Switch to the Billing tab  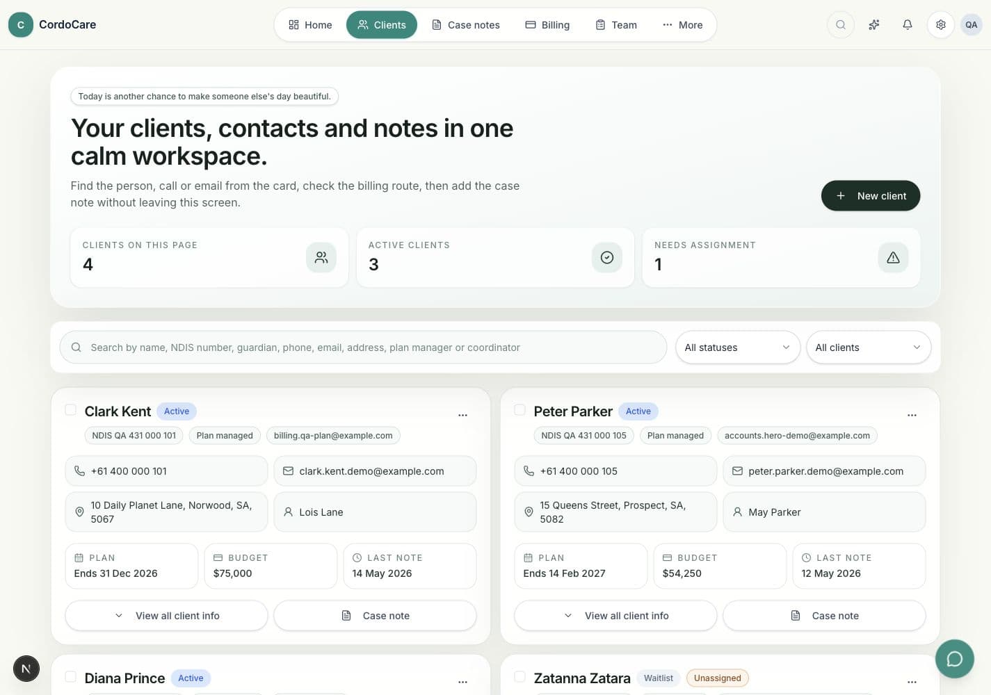click(547, 25)
